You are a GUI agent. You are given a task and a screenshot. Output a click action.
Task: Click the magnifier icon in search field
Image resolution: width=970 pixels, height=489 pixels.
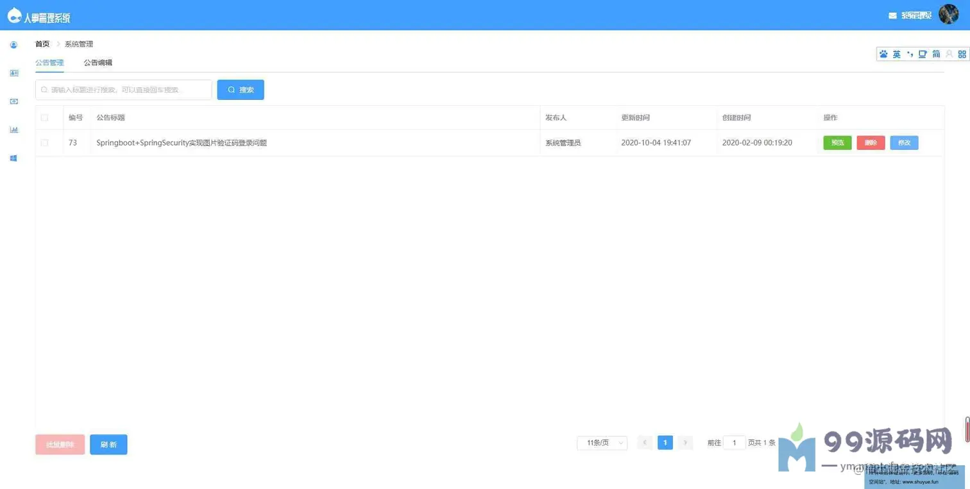coord(44,90)
